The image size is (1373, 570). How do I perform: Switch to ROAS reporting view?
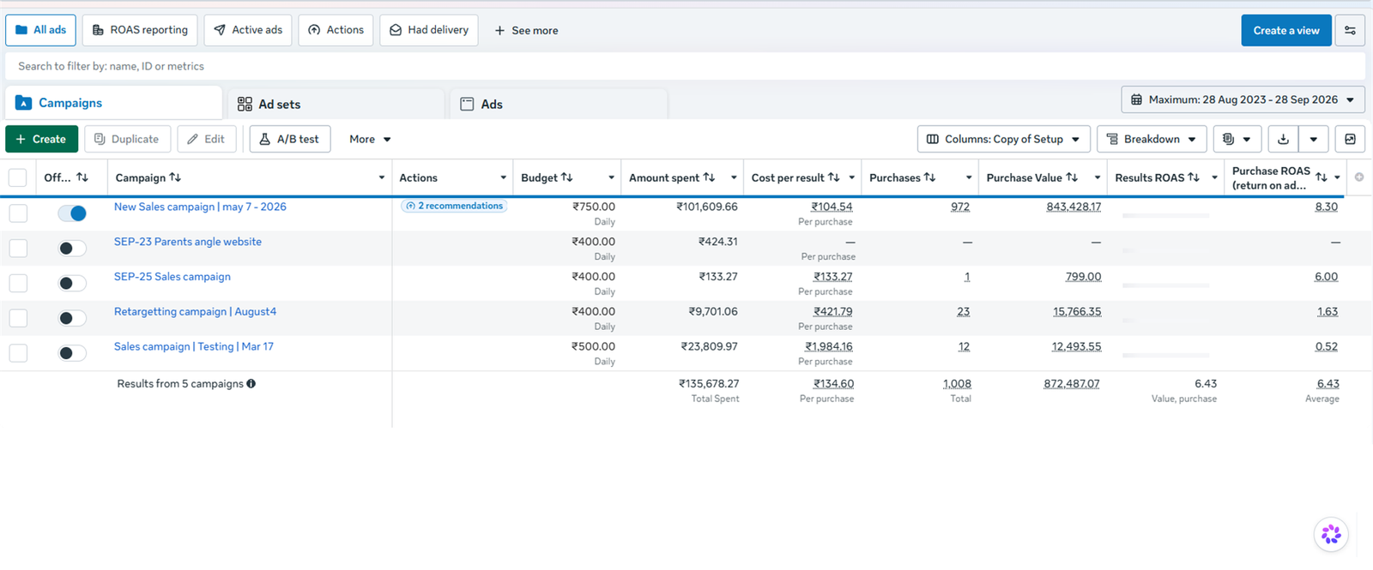pyautogui.click(x=140, y=30)
